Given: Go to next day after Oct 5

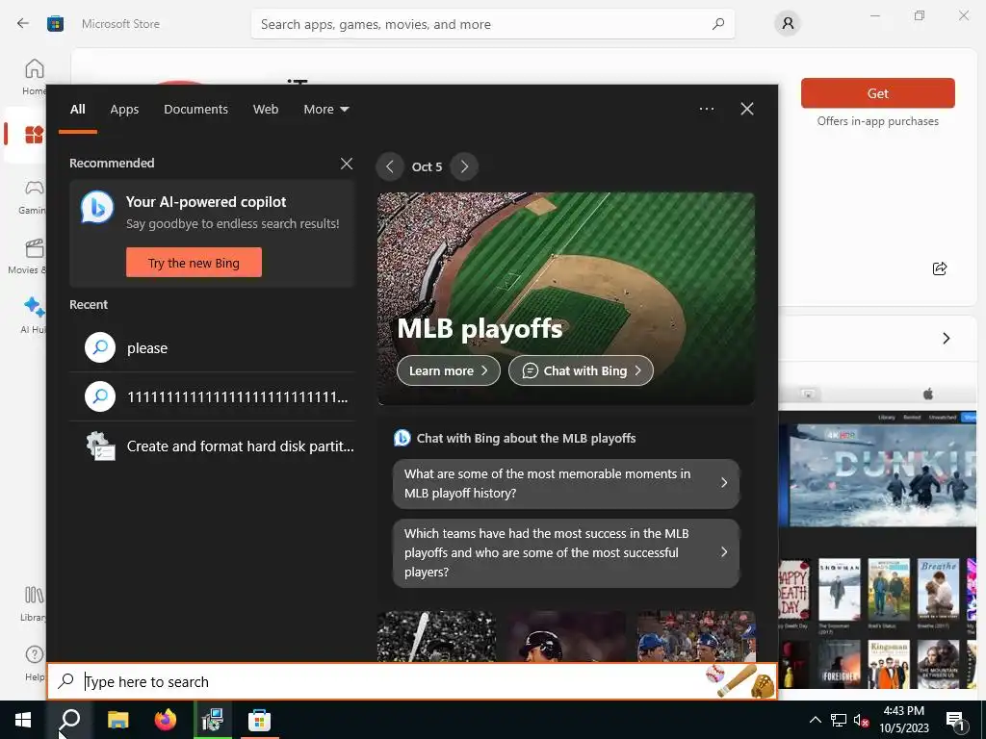Looking at the screenshot, I should (464, 166).
